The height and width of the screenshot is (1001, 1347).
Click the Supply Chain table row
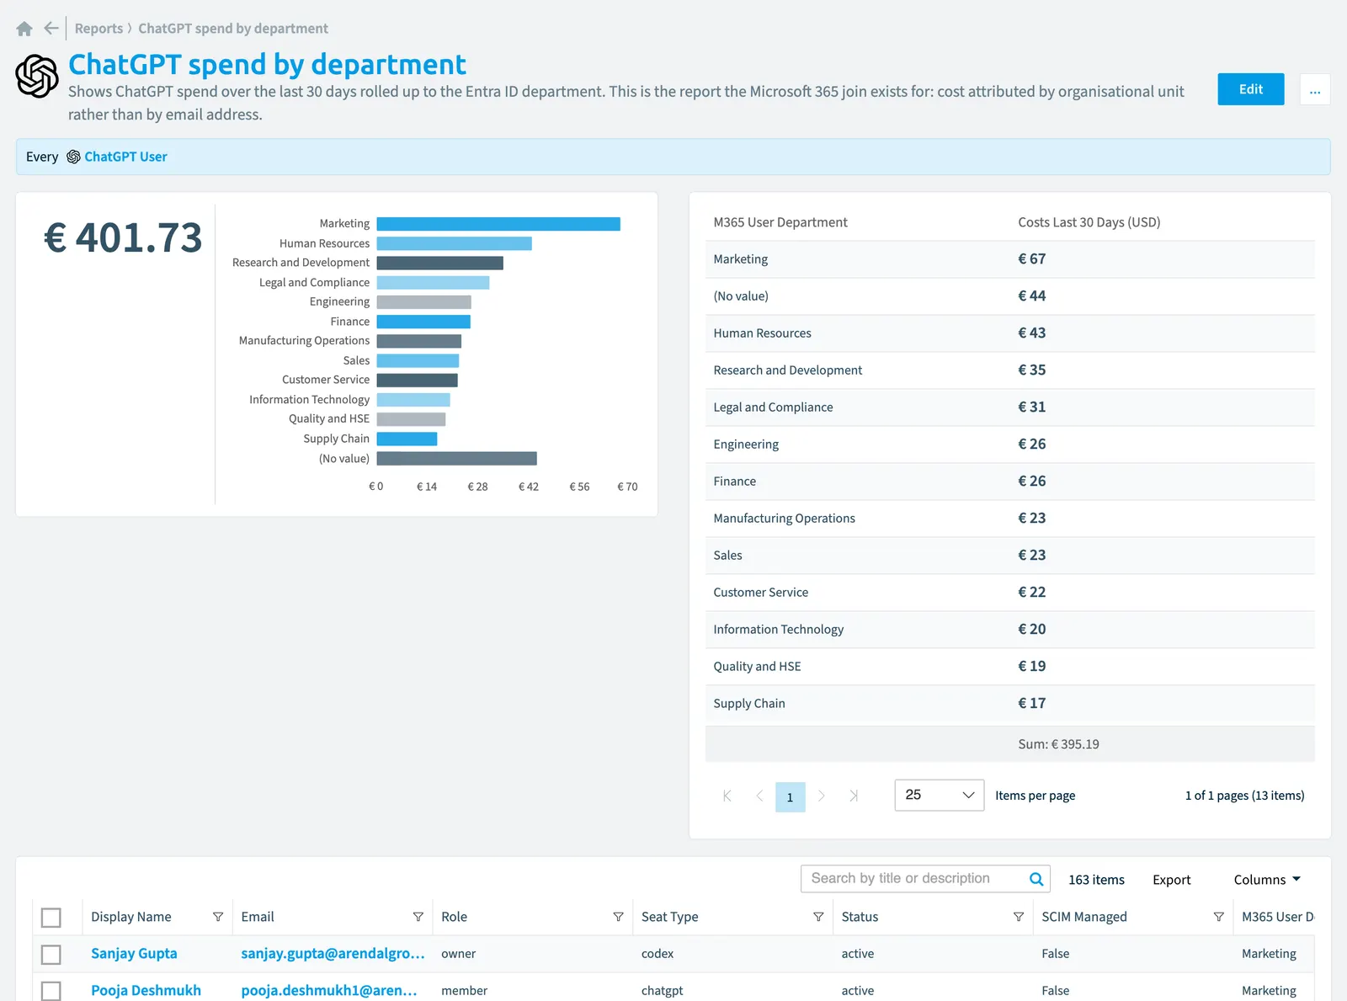1010,704
